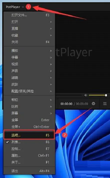Expand the 直播 submenu

tap(29, 29)
